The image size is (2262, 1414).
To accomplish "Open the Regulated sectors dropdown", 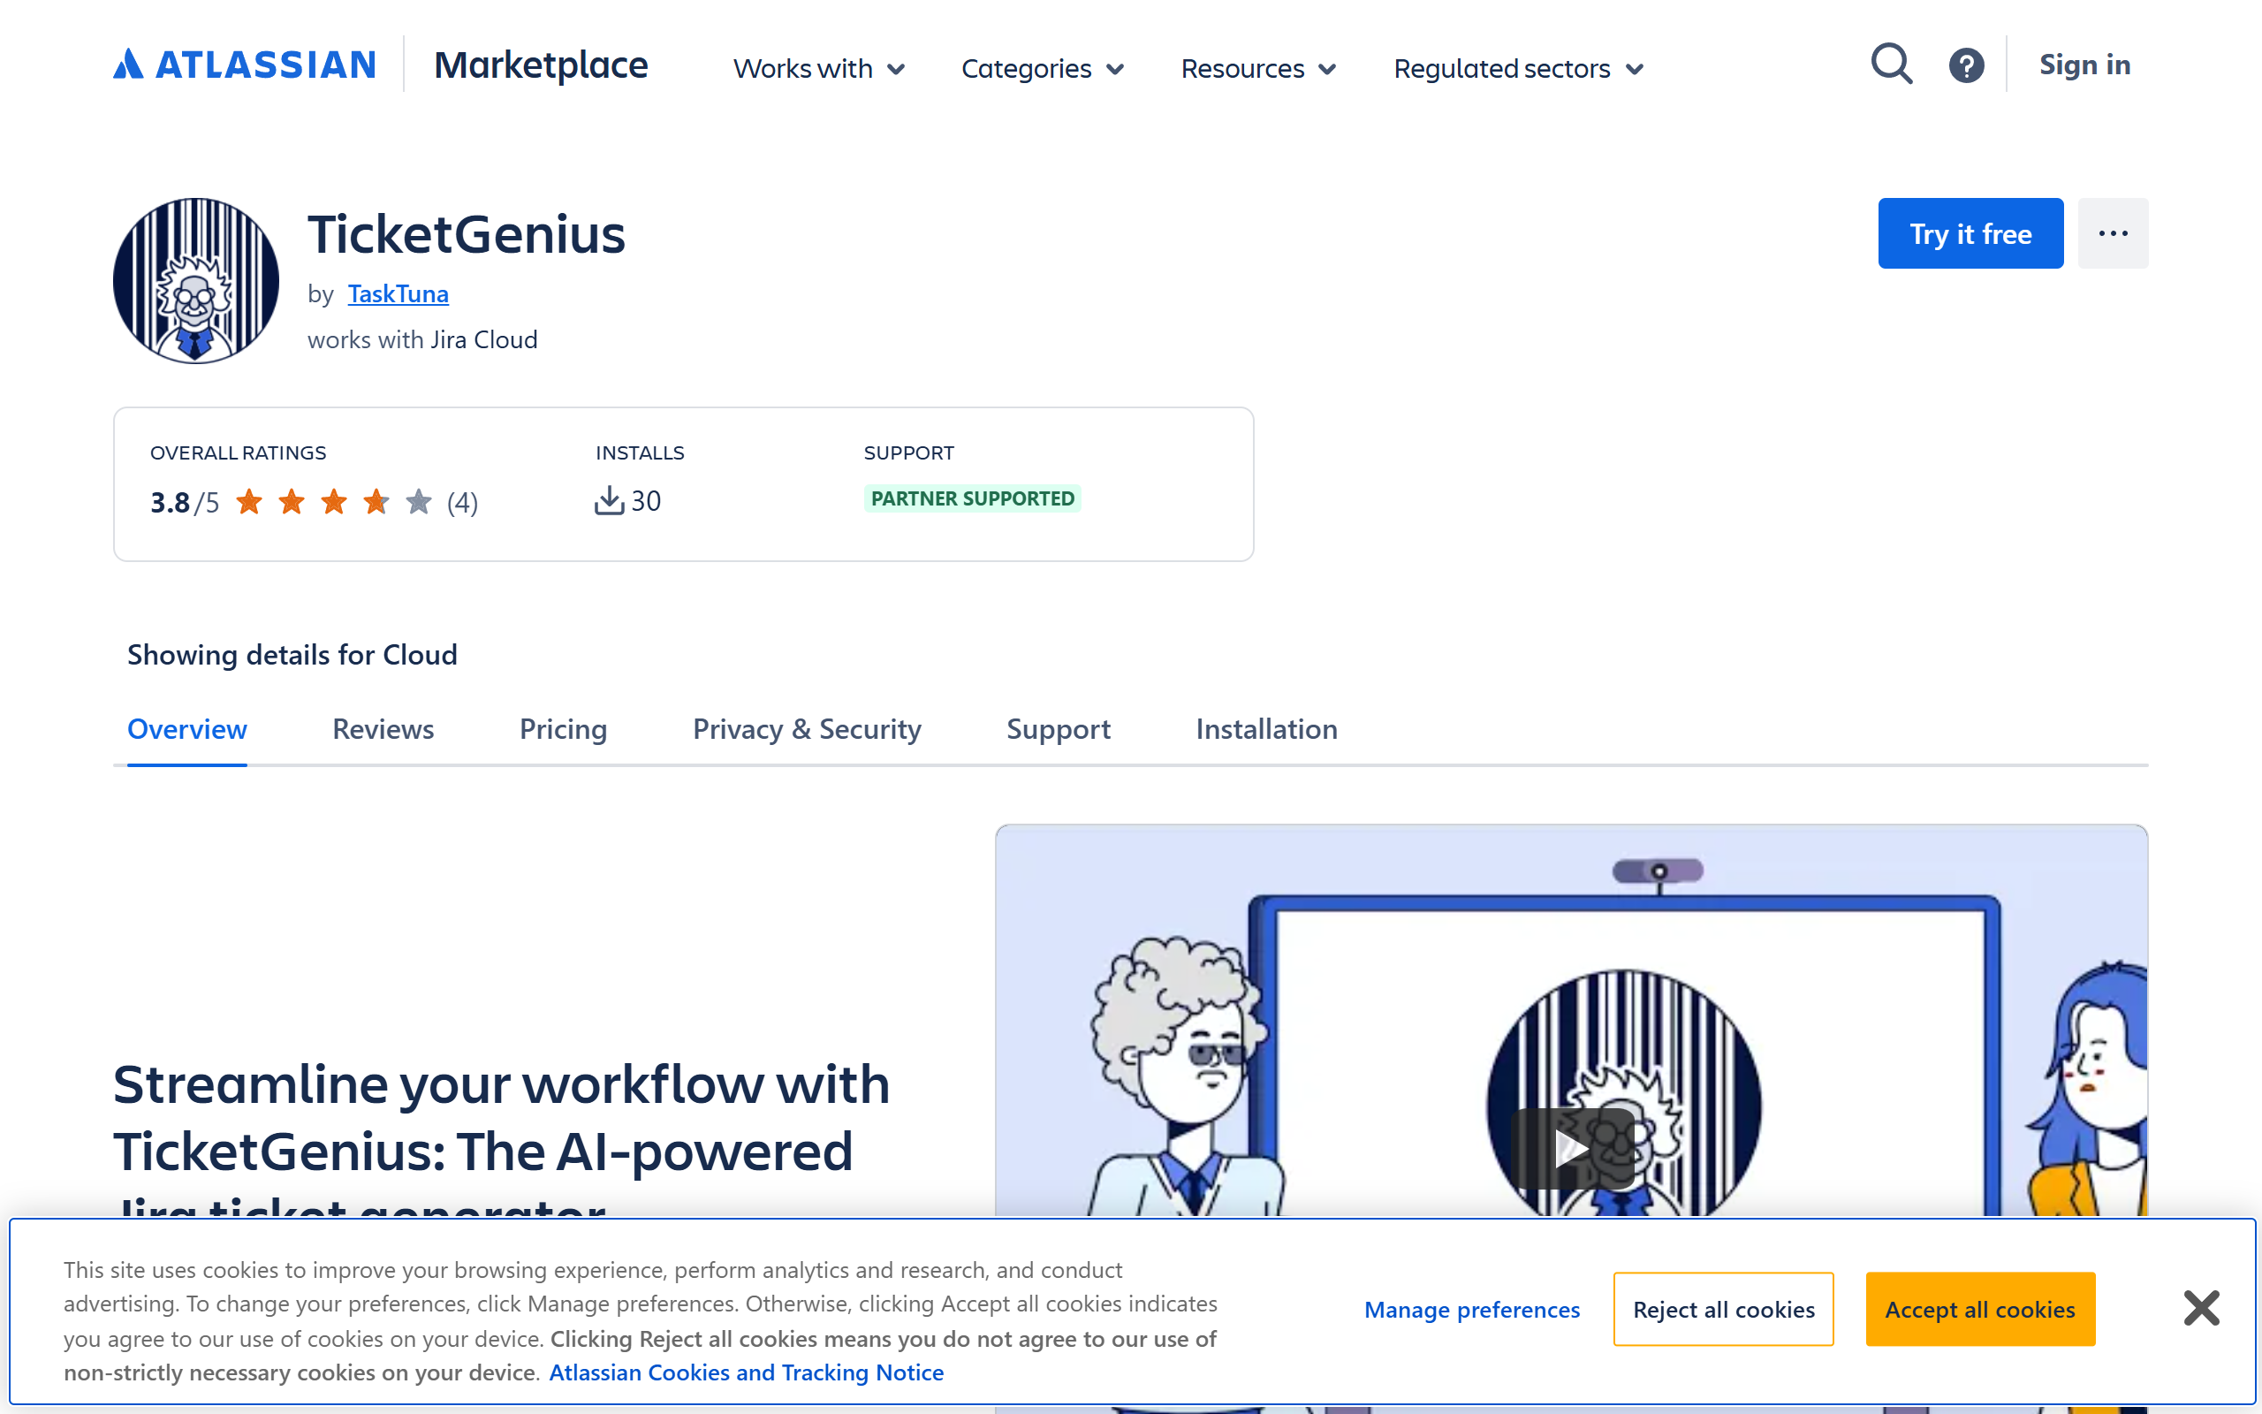I will (1518, 68).
